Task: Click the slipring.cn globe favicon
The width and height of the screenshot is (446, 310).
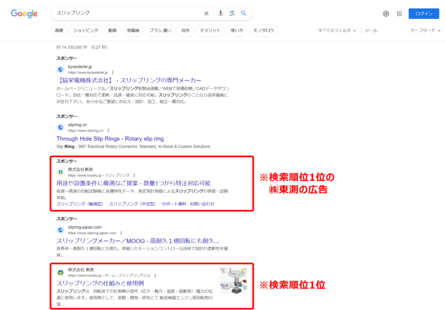Action: pos(60,127)
